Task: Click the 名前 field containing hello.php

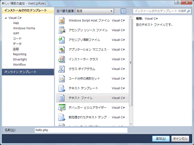Action: tap(81, 130)
